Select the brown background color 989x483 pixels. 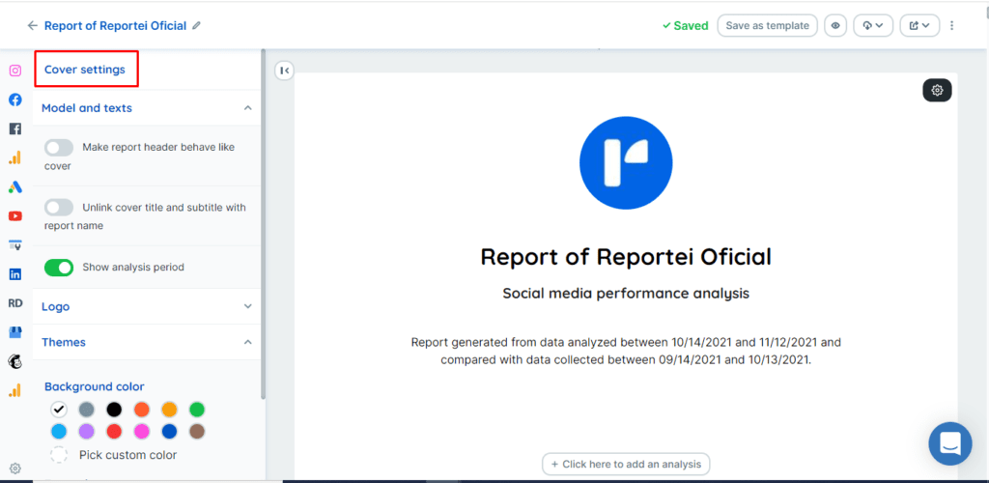[197, 432]
